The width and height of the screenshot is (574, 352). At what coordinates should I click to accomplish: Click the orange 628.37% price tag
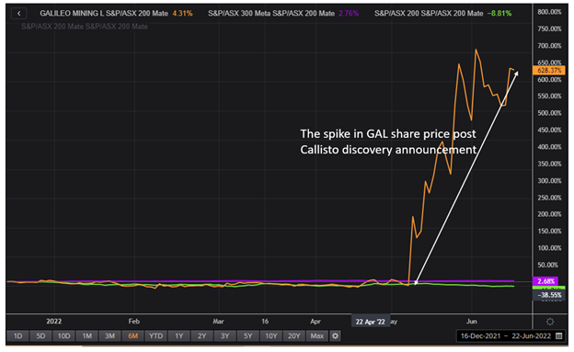(x=549, y=70)
